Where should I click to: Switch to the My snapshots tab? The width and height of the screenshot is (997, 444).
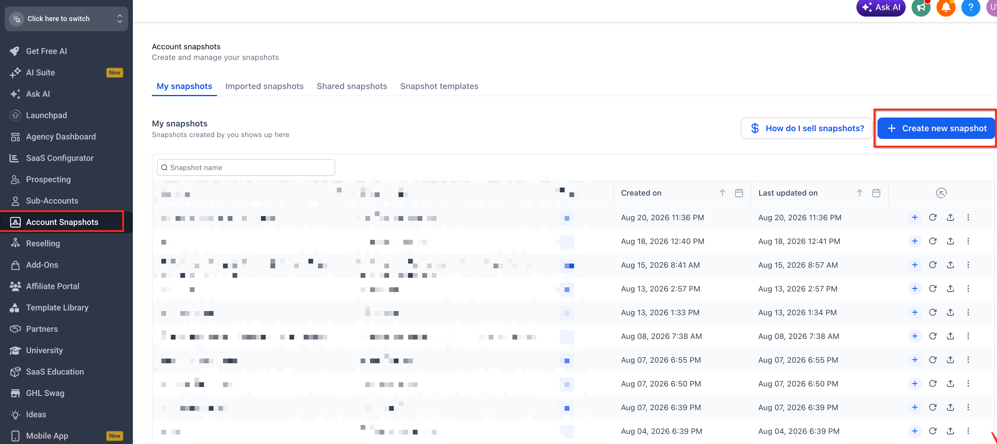pyautogui.click(x=184, y=86)
